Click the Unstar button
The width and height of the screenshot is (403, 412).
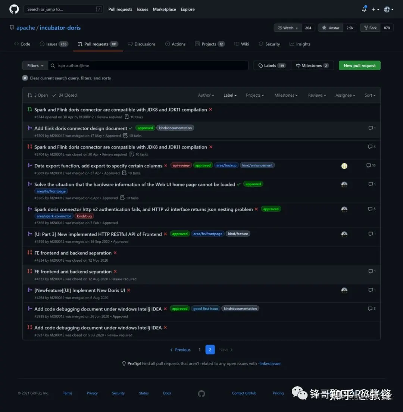coord(331,28)
